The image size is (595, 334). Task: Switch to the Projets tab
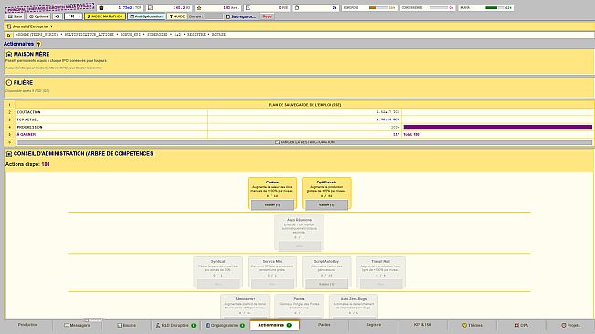570,325
